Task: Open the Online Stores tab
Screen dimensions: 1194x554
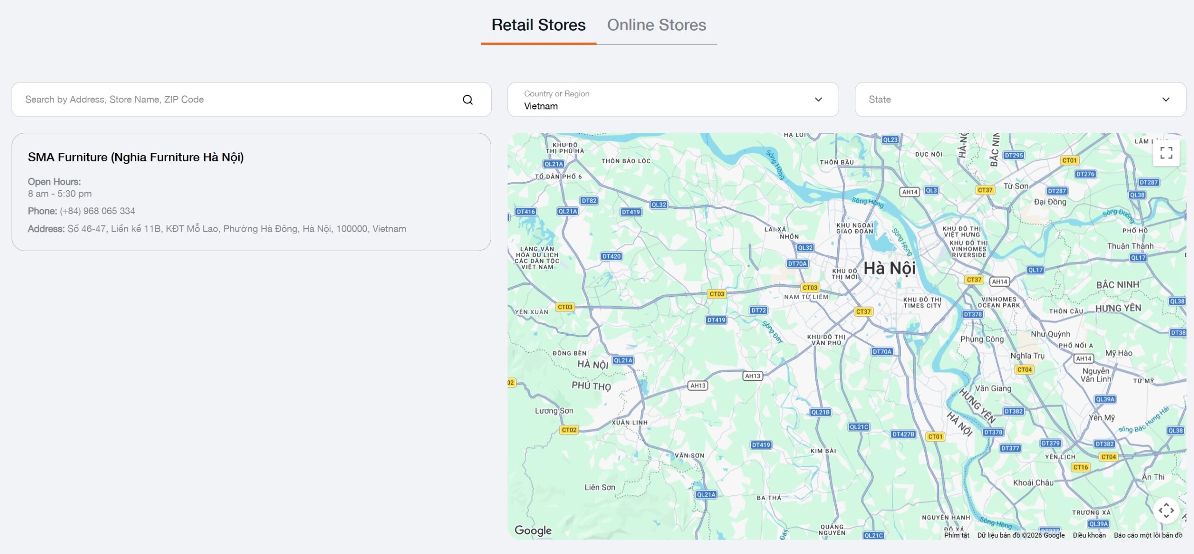Action: coord(656,25)
